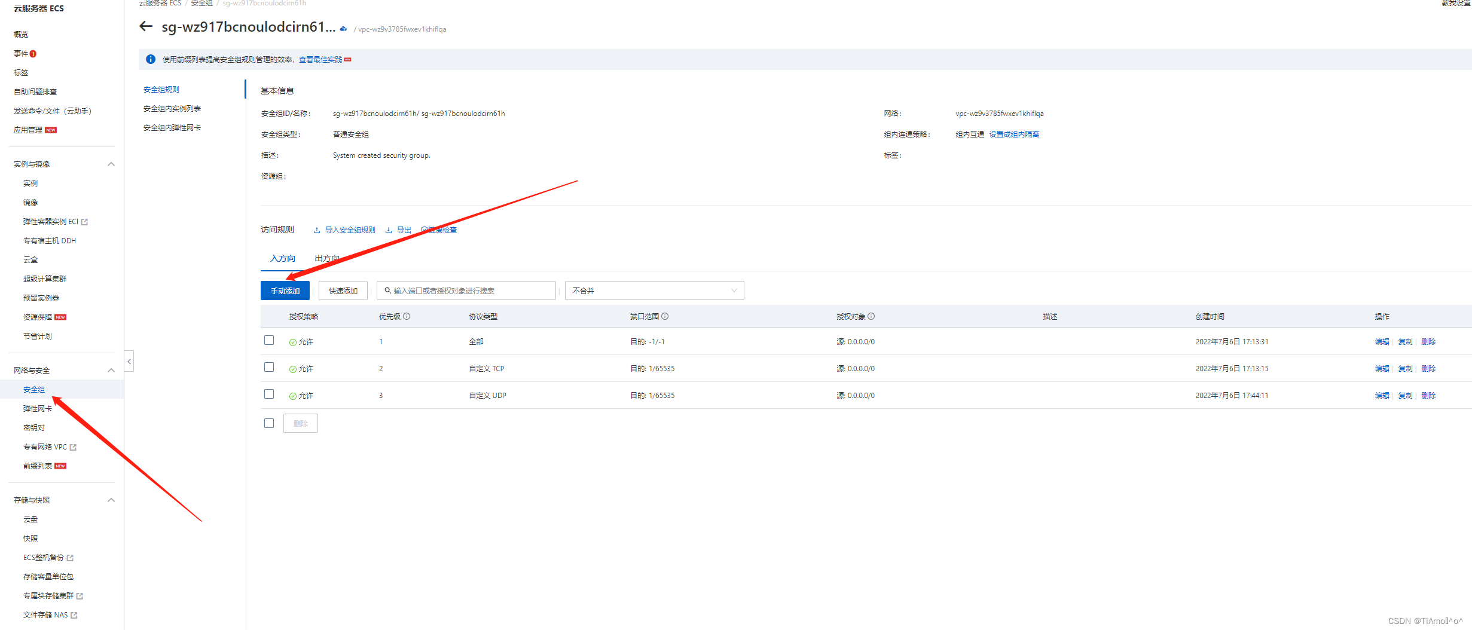
Task: Open 安全组 in the sidebar
Action: pyautogui.click(x=34, y=390)
